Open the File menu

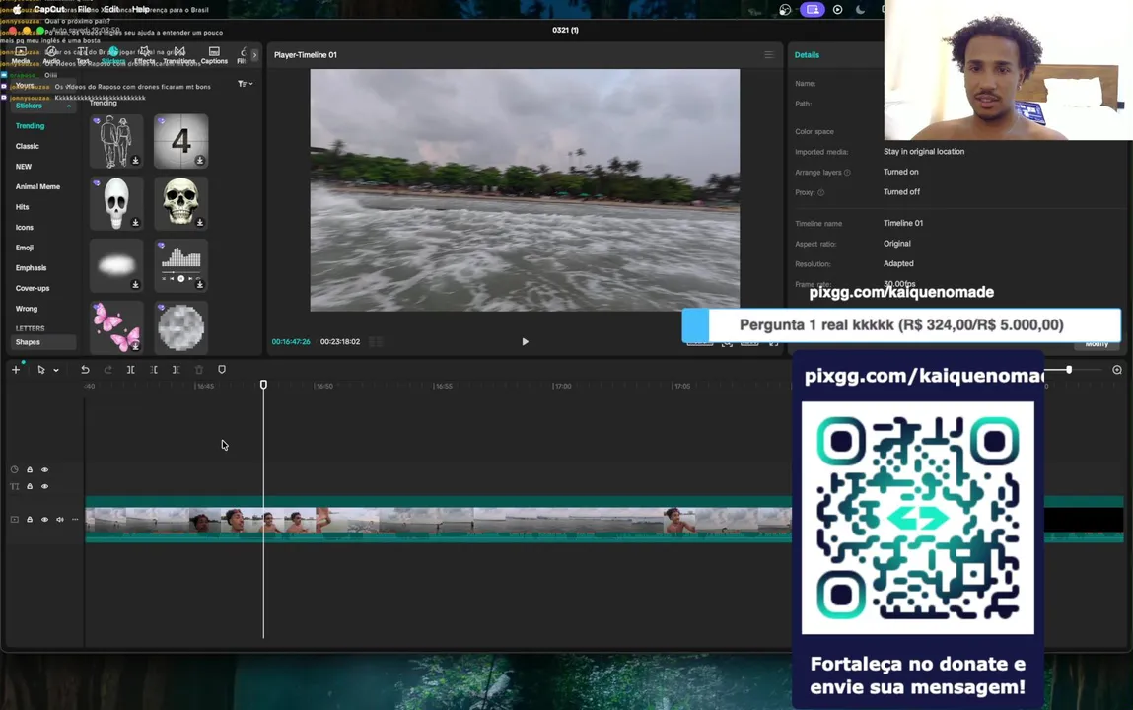click(85, 10)
